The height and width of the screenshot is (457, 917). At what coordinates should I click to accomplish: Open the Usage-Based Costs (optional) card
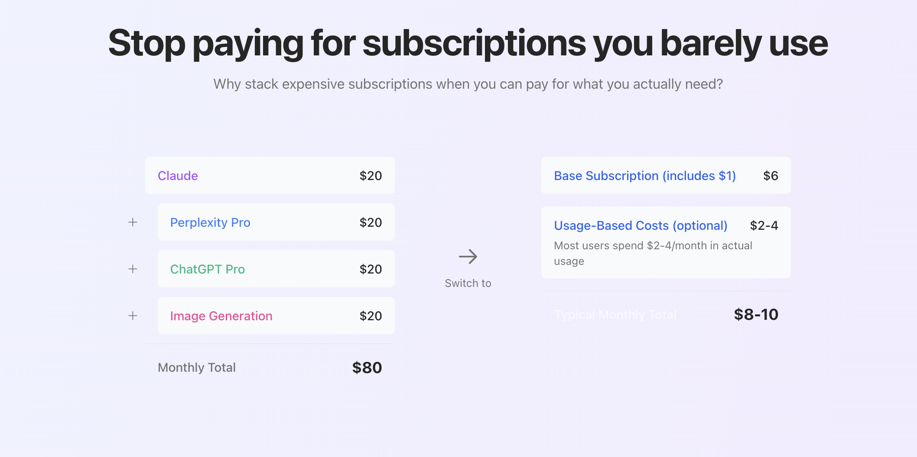[x=666, y=242]
